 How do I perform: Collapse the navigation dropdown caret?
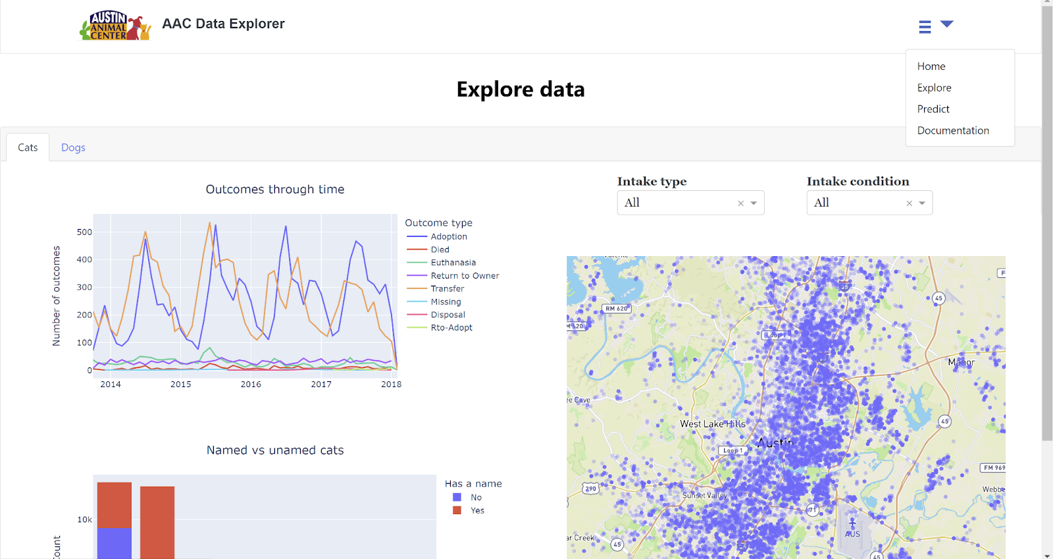[x=947, y=24]
